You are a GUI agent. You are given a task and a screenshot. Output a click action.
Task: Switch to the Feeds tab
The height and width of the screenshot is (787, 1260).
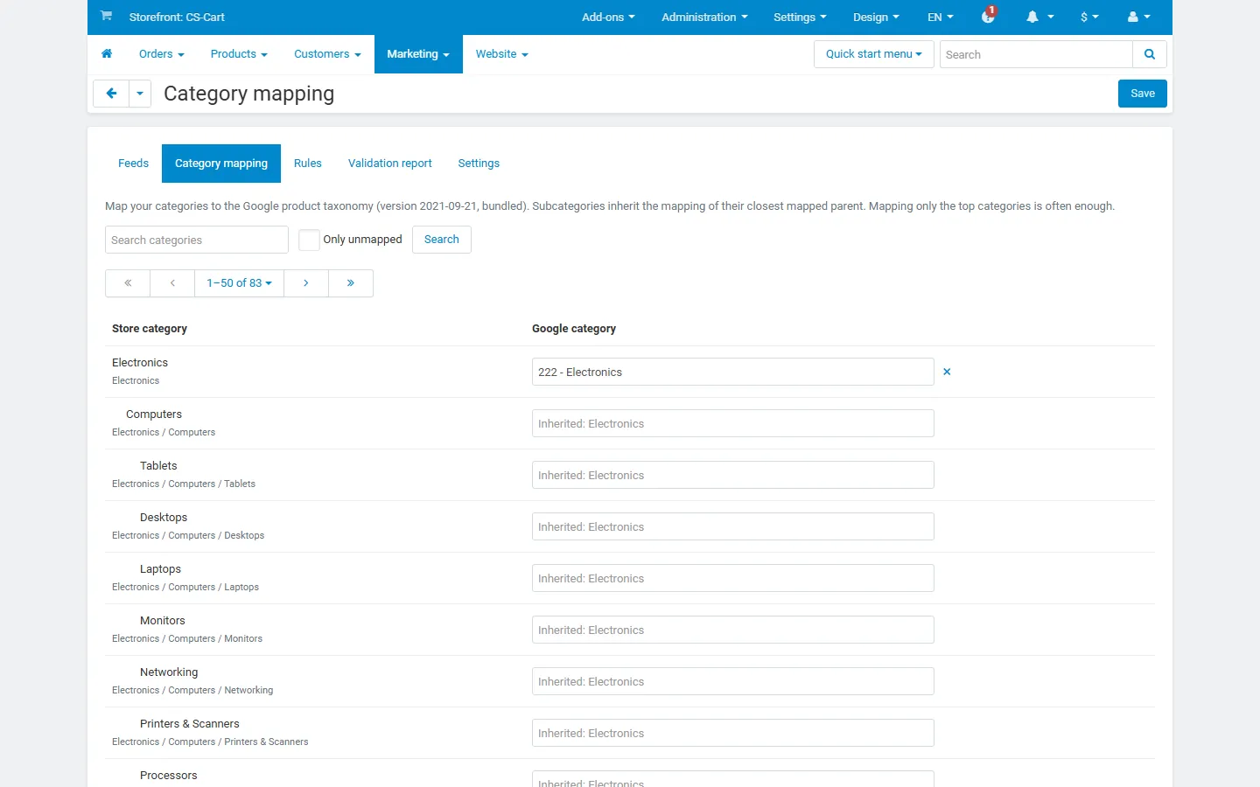point(133,164)
